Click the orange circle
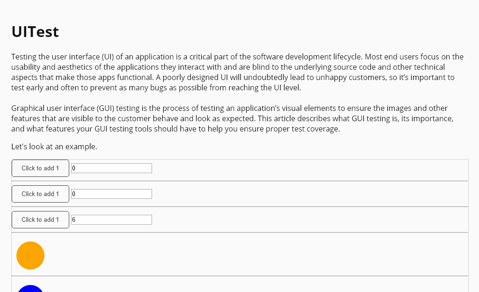 pyautogui.click(x=30, y=255)
